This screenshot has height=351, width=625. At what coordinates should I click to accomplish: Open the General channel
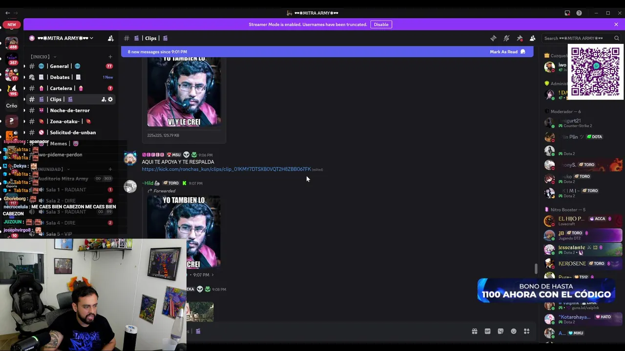70,66
